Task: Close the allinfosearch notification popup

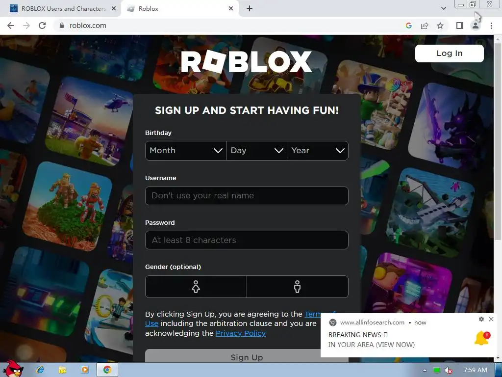Action: pyautogui.click(x=491, y=319)
